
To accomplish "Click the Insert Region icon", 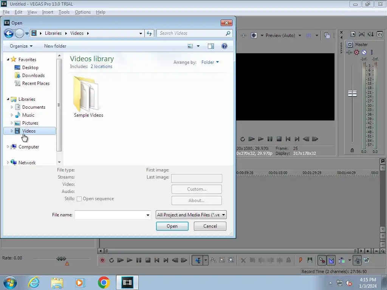I will click(x=310, y=260).
